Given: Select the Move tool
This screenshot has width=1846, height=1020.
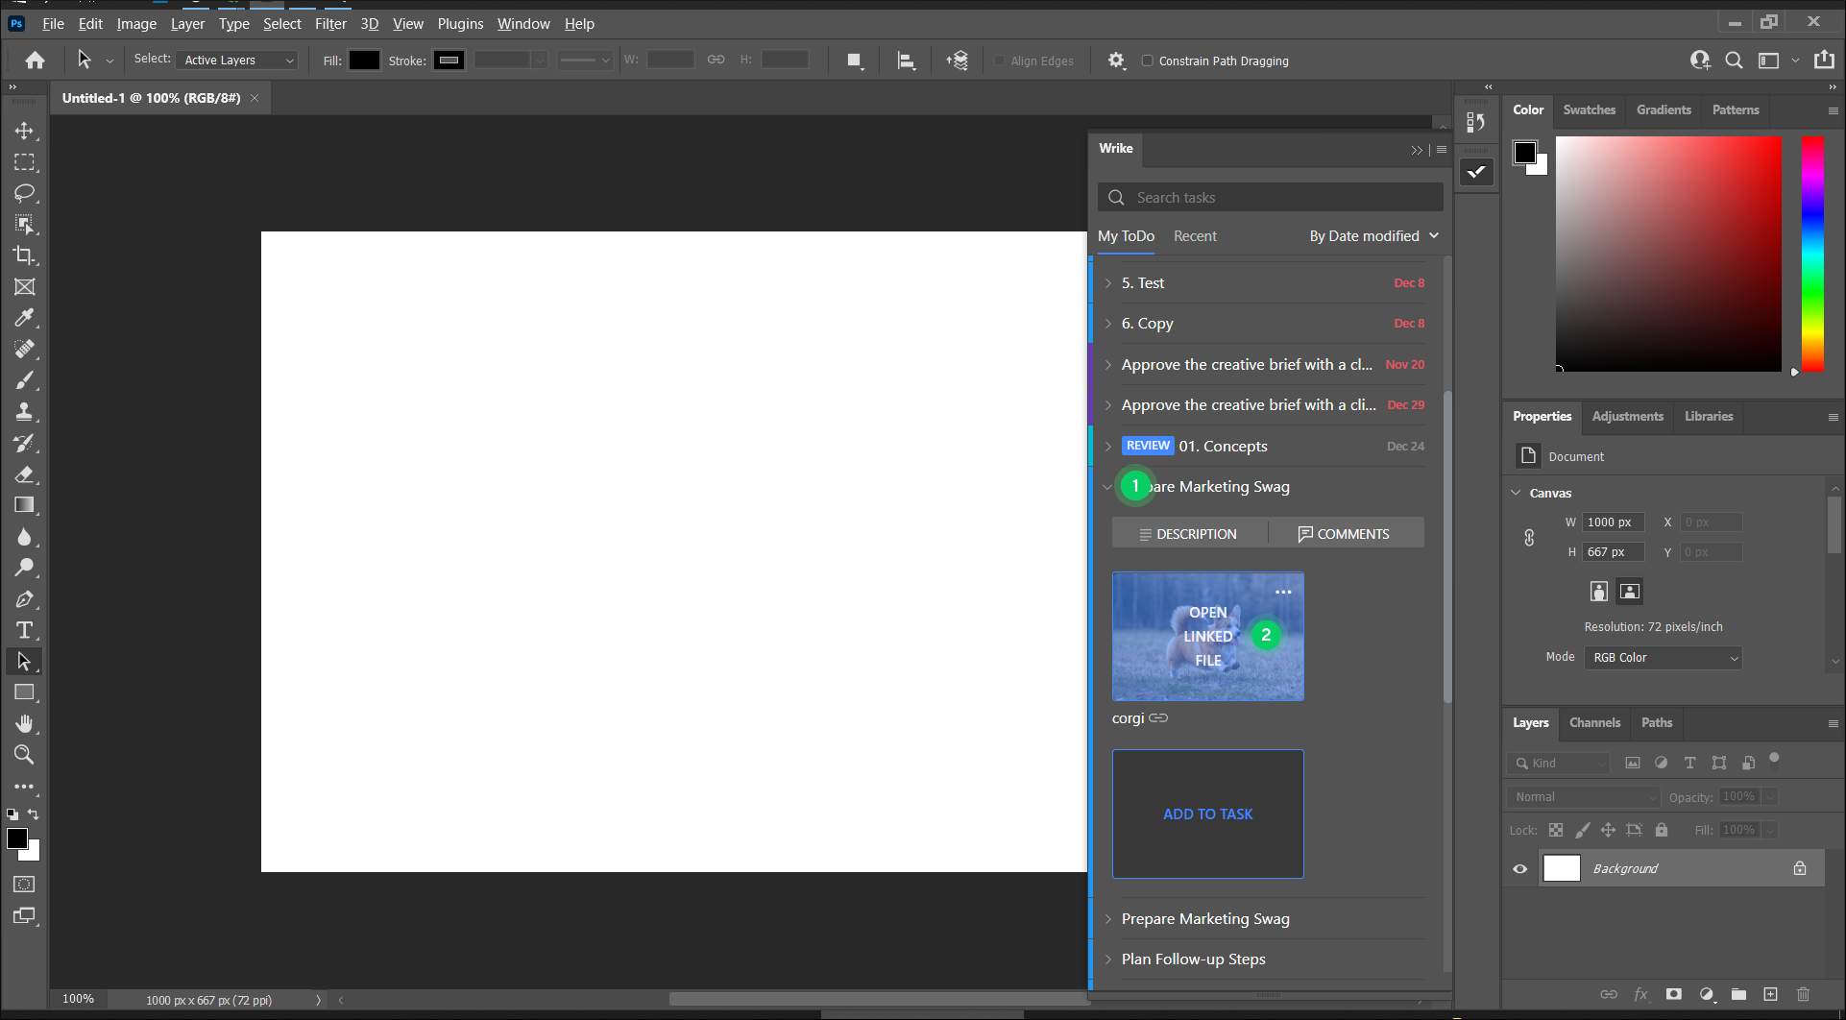Looking at the screenshot, I should coord(25,131).
